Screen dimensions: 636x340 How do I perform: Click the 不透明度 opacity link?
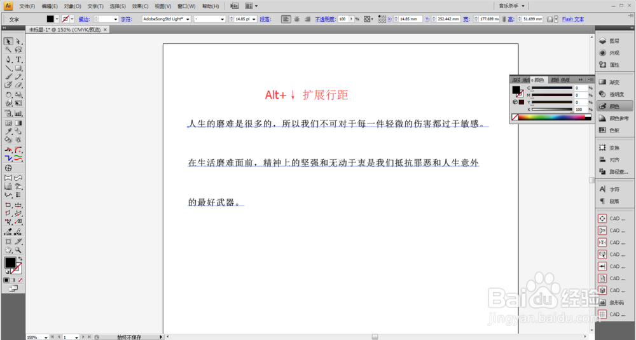(x=326, y=19)
